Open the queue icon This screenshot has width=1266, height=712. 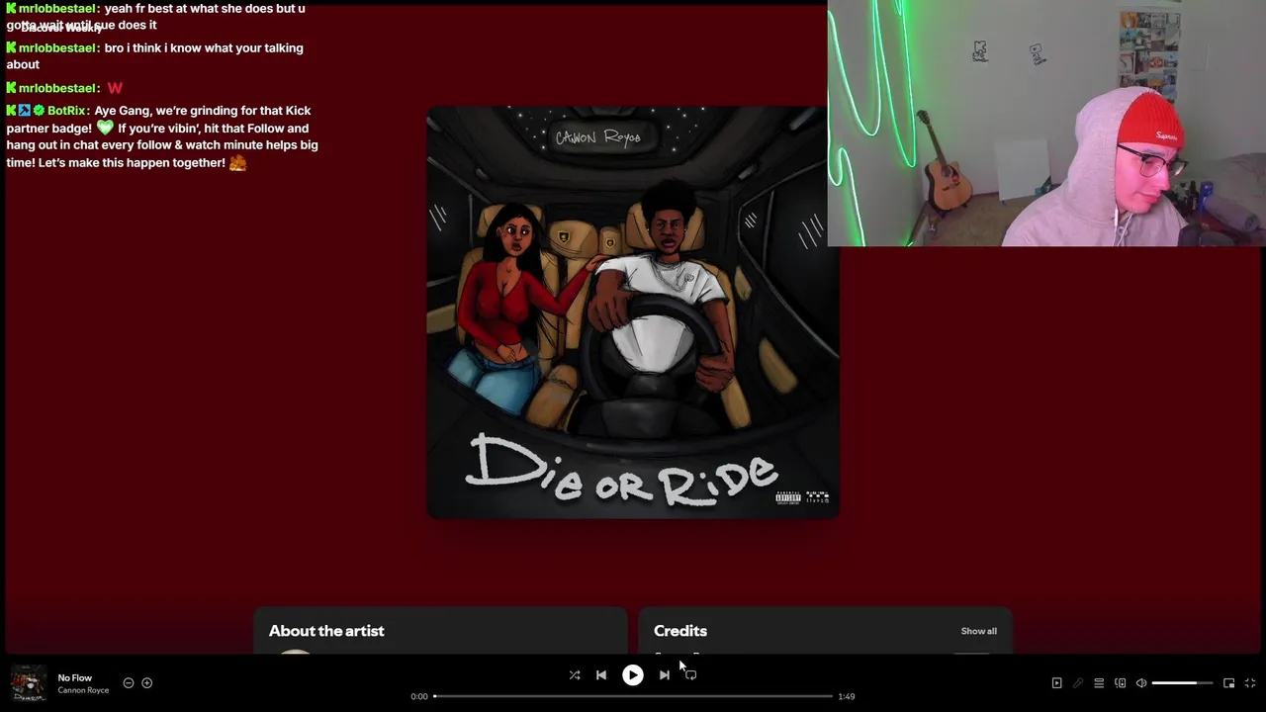[1099, 683]
